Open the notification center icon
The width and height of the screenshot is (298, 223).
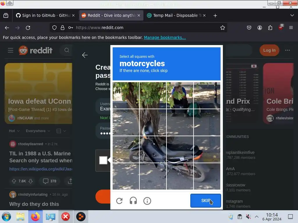tap(290, 217)
